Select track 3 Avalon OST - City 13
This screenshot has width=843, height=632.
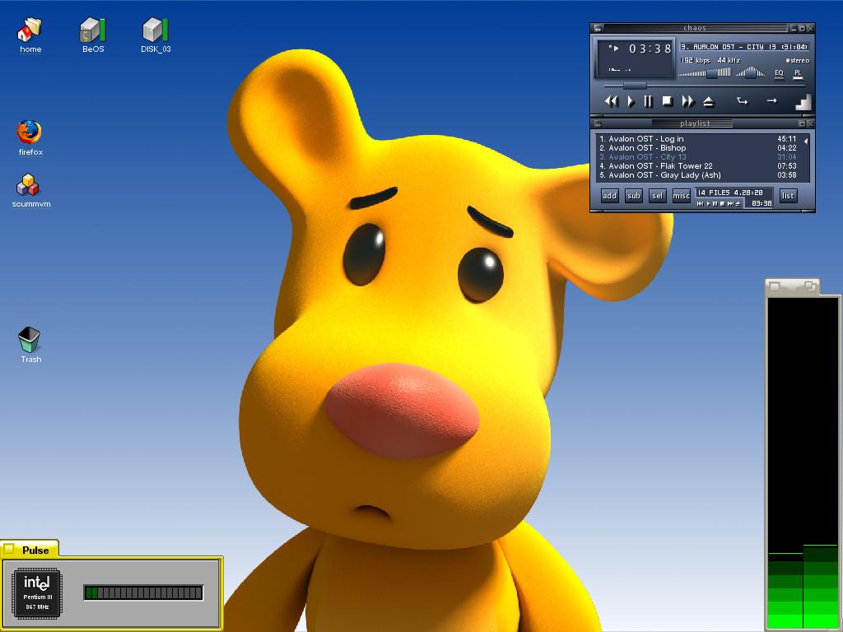point(698,157)
